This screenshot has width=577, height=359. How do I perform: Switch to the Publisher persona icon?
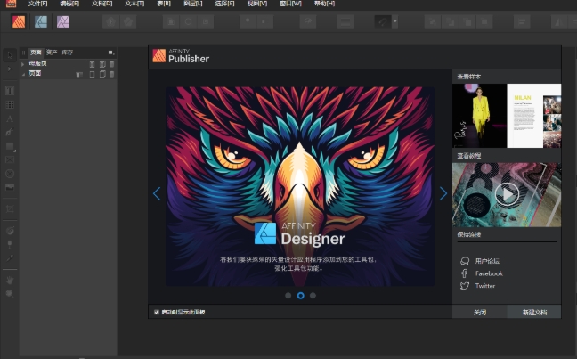click(x=19, y=21)
